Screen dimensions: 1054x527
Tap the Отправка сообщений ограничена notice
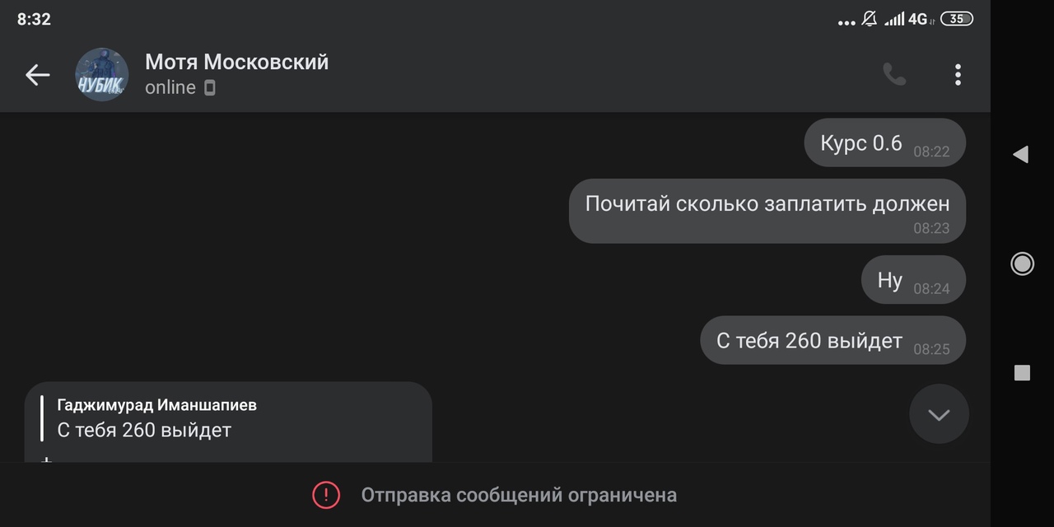tap(519, 495)
